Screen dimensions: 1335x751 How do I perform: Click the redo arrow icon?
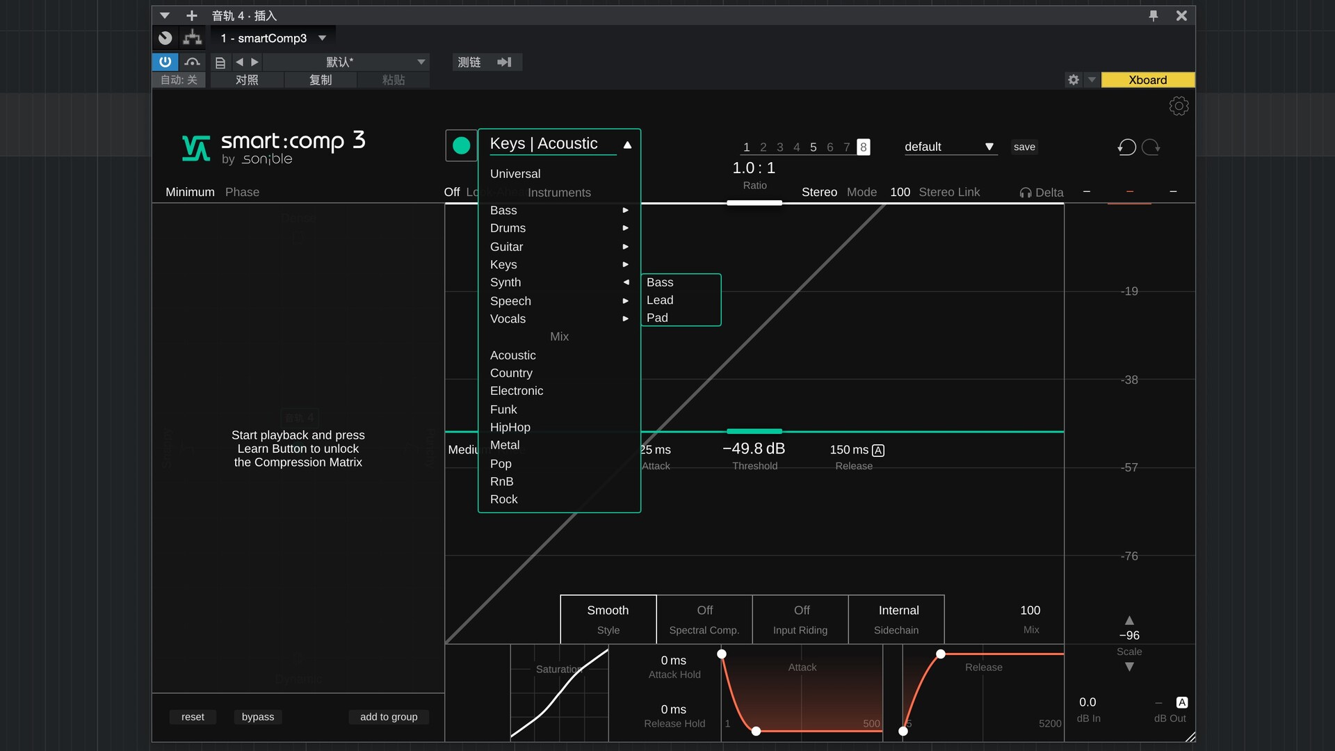(x=1151, y=147)
